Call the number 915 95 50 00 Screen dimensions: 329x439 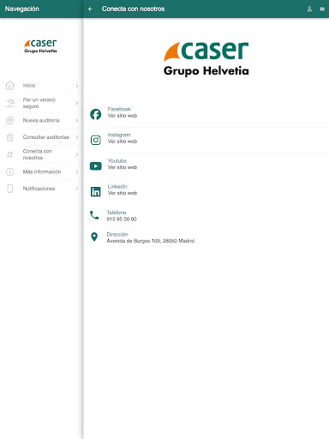click(x=122, y=219)
